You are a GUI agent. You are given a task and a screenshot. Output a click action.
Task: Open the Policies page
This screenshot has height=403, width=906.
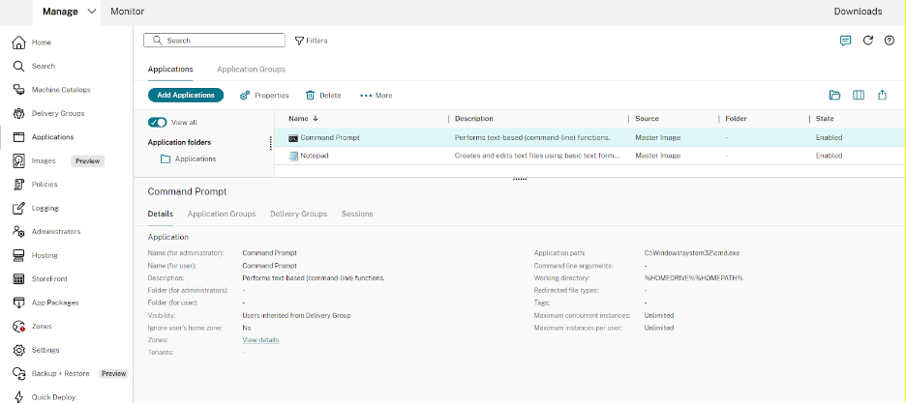click(45, 184)
